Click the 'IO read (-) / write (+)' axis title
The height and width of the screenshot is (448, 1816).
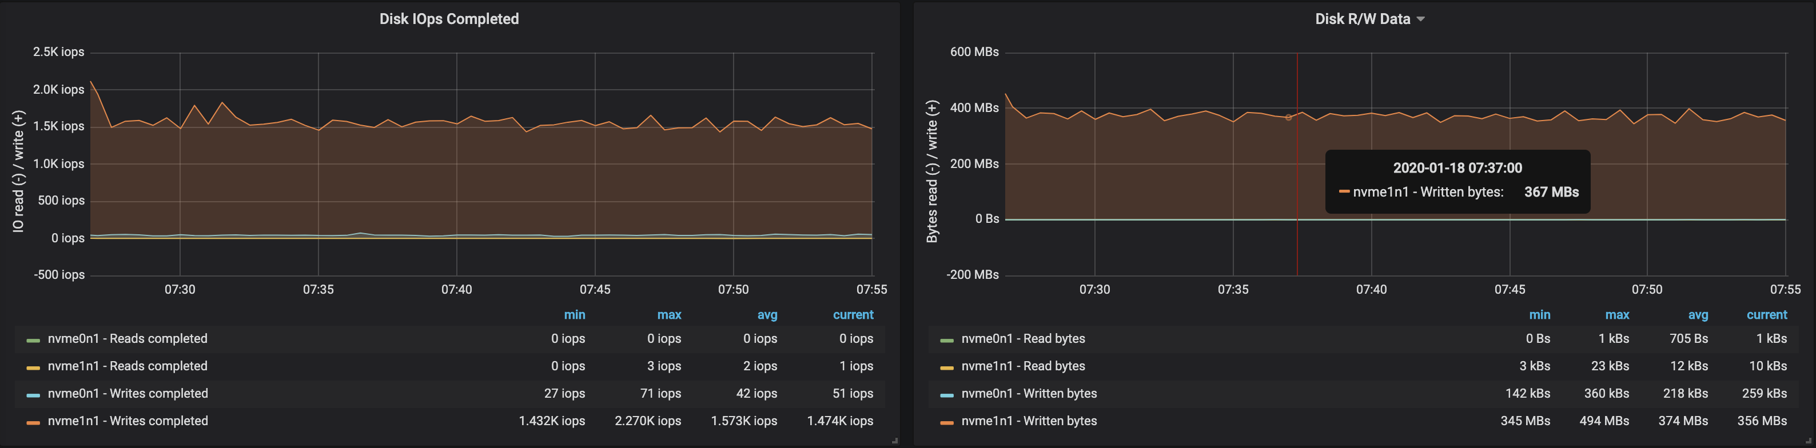[18, 171]
